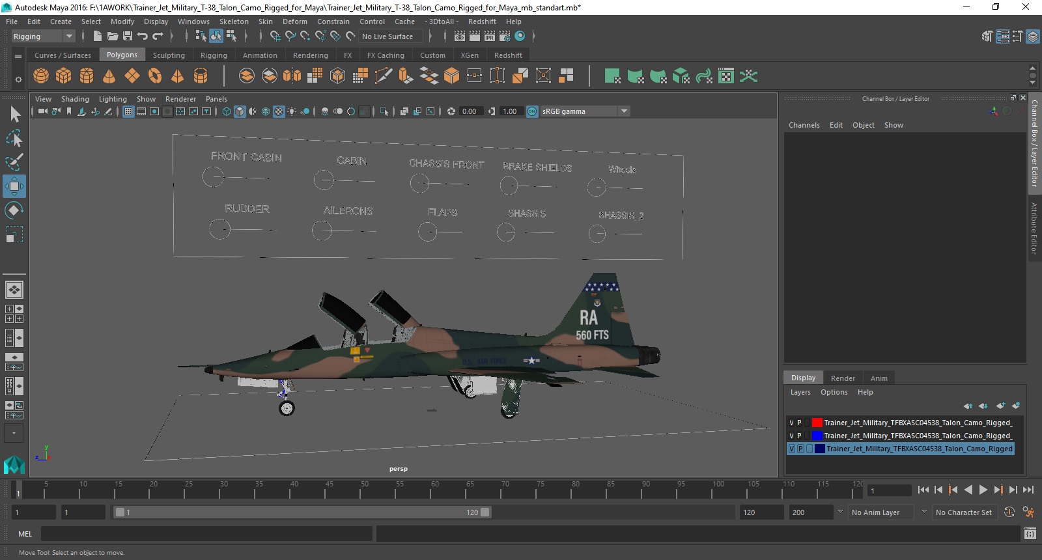Toggle the sRGB color management button

(x=532, y=111)
